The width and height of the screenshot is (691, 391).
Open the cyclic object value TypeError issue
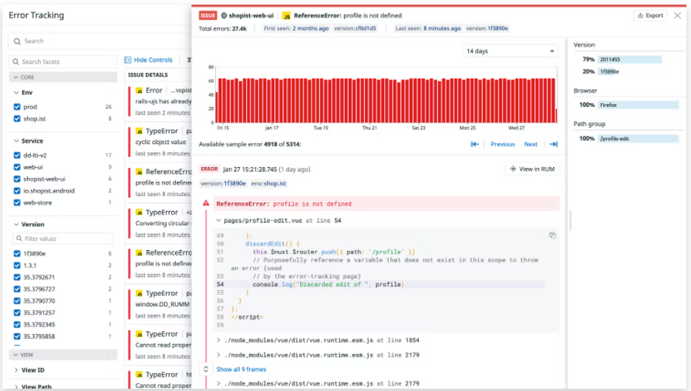[x=160, y=142]
